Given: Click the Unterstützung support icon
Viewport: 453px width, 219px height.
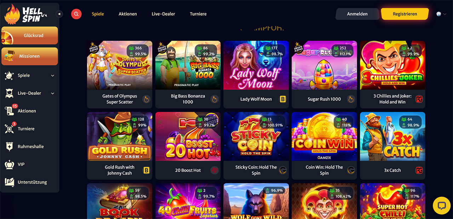Looking at the screenshot, I should pos(9,182).
